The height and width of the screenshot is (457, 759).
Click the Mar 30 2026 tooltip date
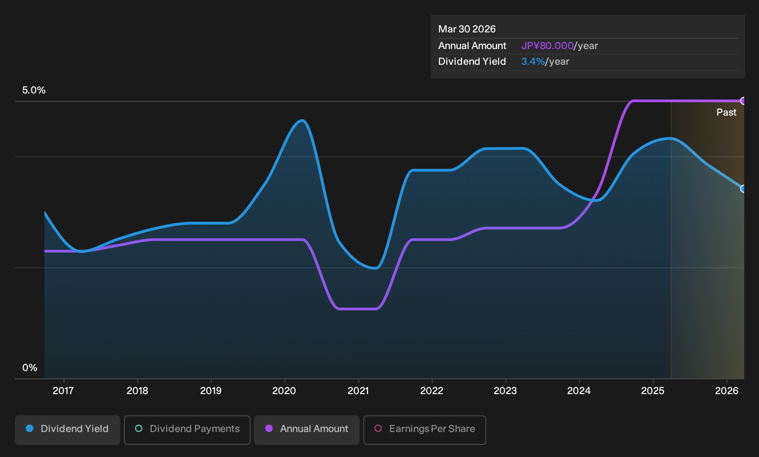click(467, 29)
